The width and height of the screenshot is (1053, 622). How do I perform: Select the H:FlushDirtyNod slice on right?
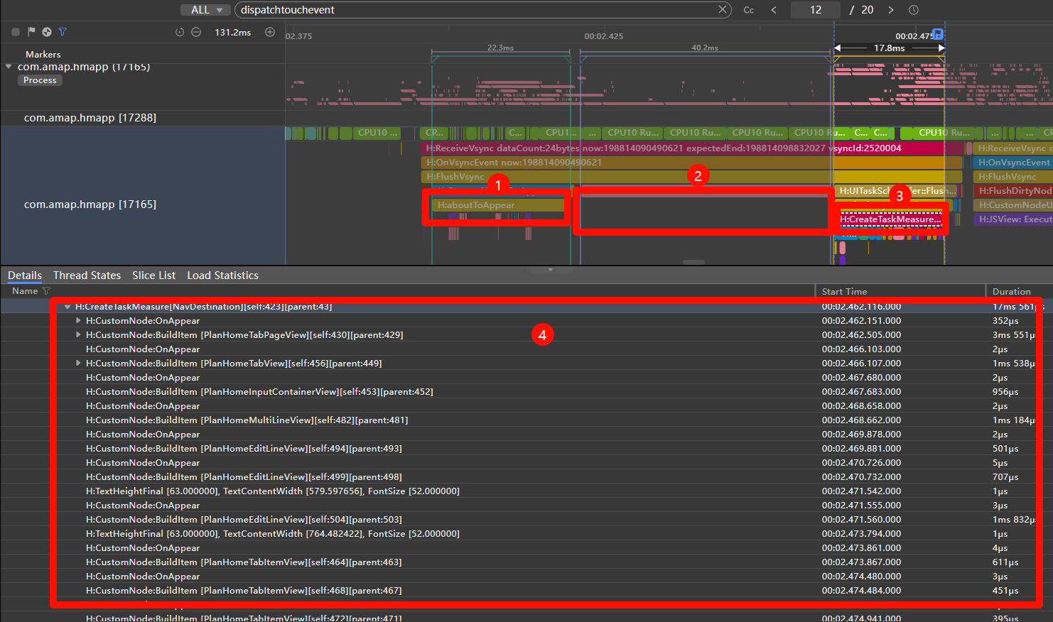[x=1013, y=191]
